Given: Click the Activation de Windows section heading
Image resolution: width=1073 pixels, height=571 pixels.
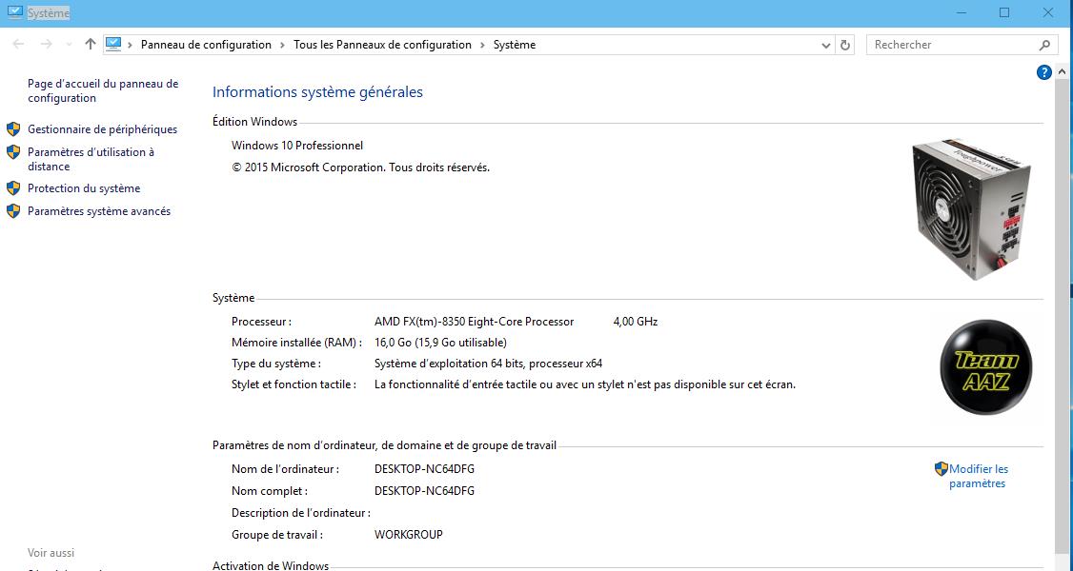Looking at the screenshot, I should click(x=271, y=565).
